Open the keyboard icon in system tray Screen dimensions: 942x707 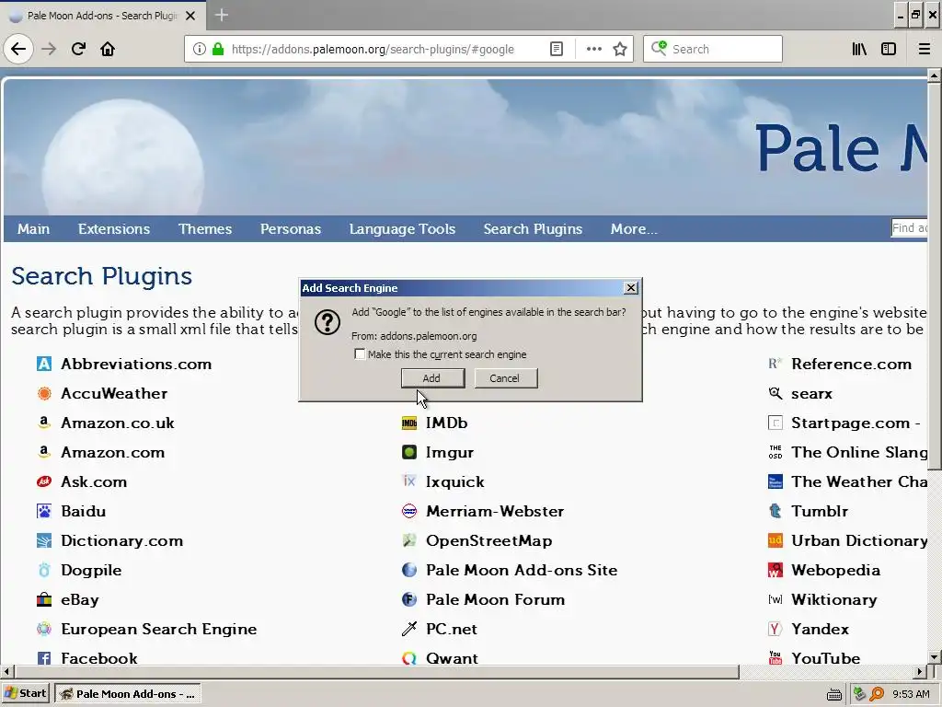(x=833, y=694)
